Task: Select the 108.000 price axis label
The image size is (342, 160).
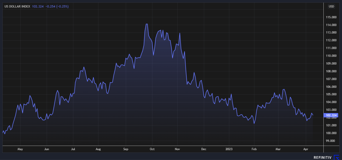Action: 331,71
